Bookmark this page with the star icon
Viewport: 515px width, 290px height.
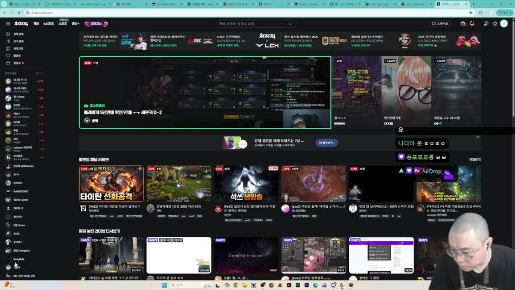(469, 11)
